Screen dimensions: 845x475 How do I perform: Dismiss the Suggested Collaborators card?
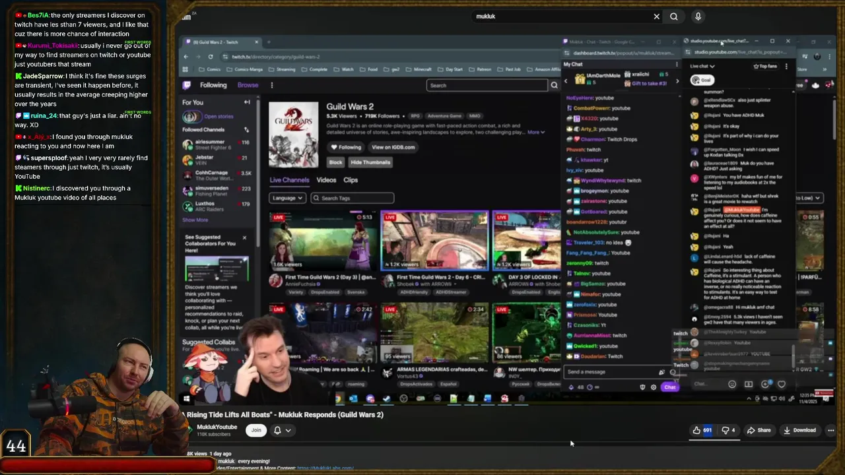(x=244, y=237)
